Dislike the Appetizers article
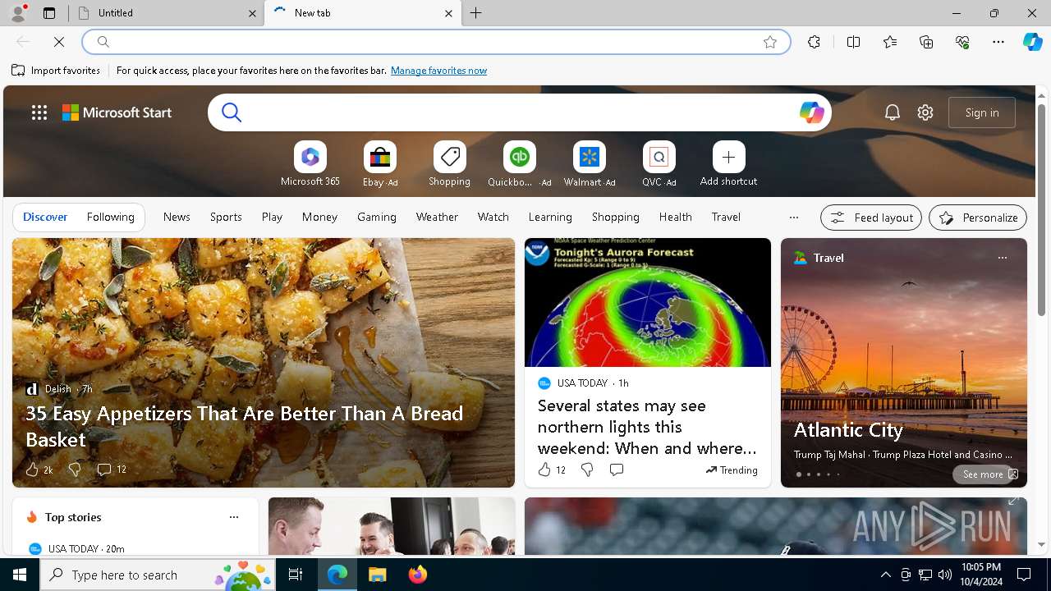The width and height of the screenshot is (1051, 591). click(x=75, y=470)
